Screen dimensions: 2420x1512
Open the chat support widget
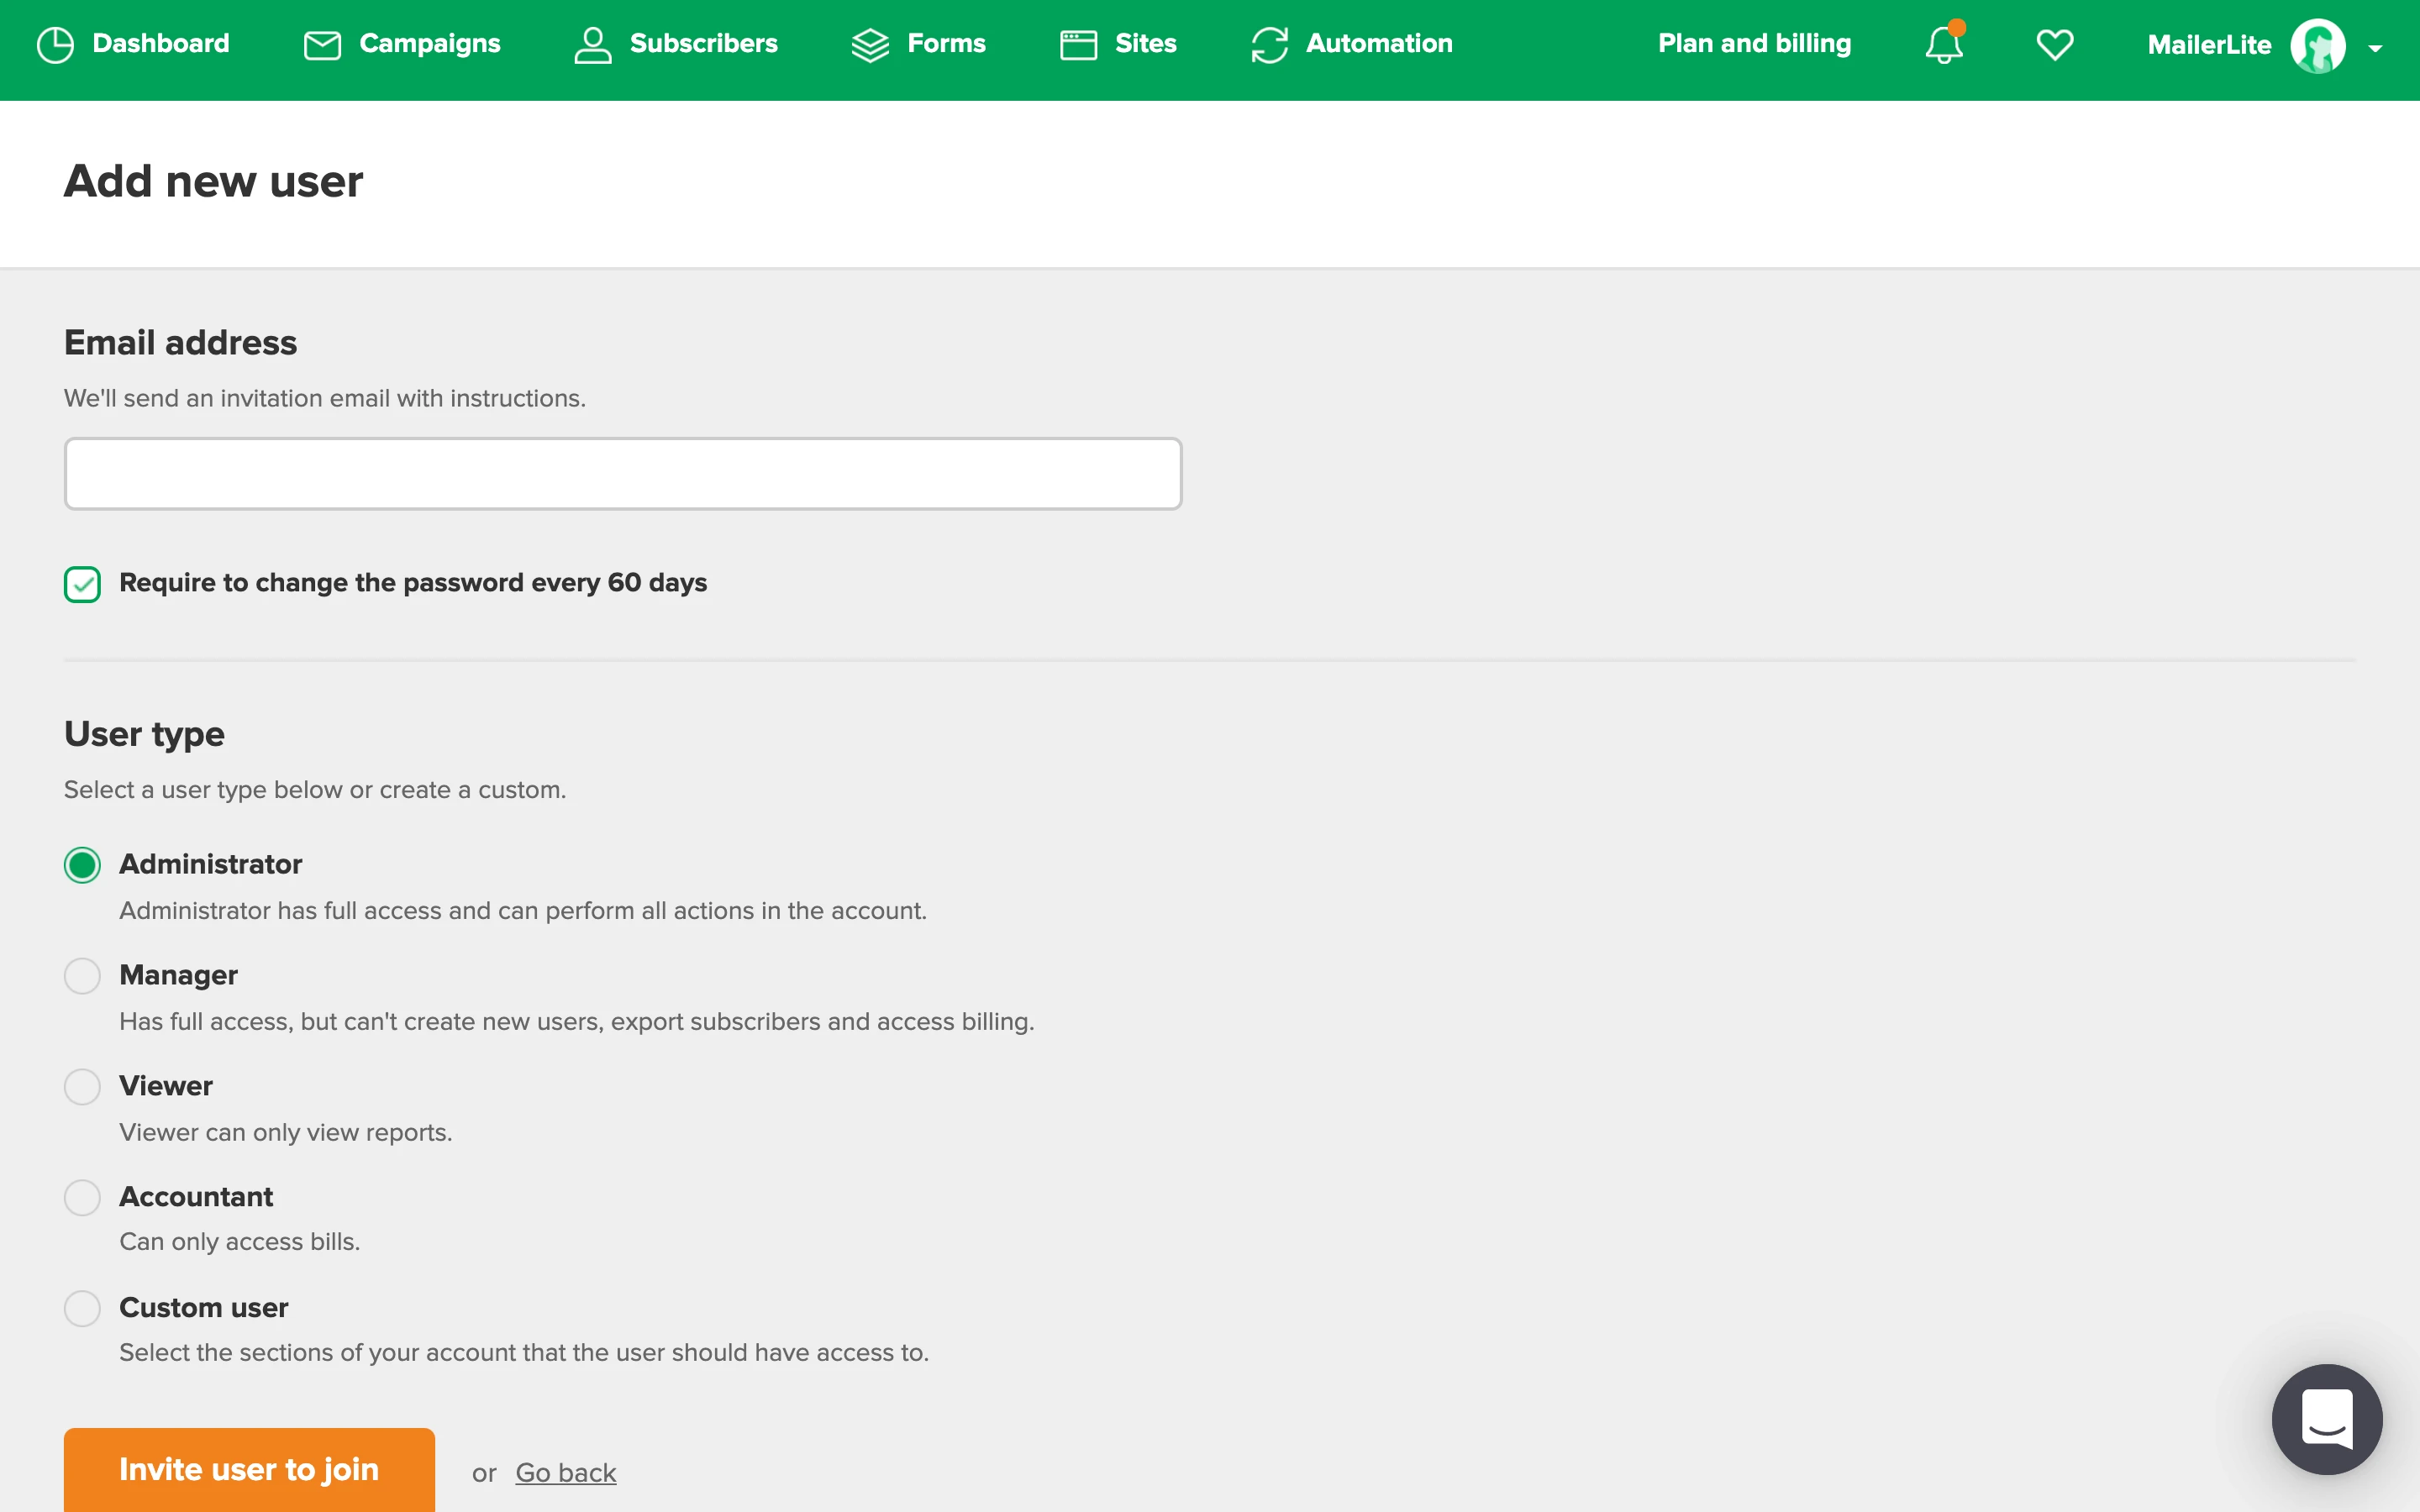click(2326, 1418)
